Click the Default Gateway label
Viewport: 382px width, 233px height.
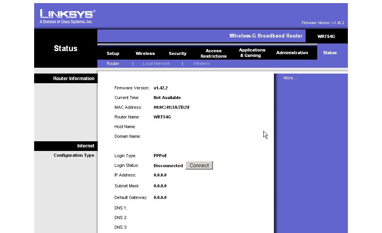[131, 197]
